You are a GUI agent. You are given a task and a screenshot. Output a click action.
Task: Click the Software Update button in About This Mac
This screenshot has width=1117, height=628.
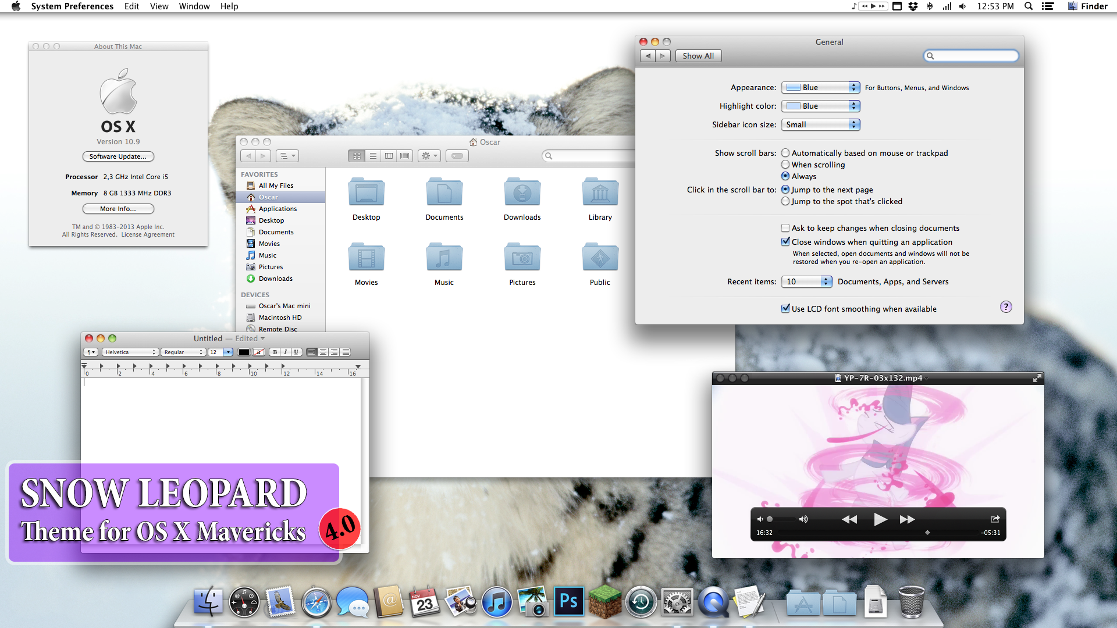(118, 156)
